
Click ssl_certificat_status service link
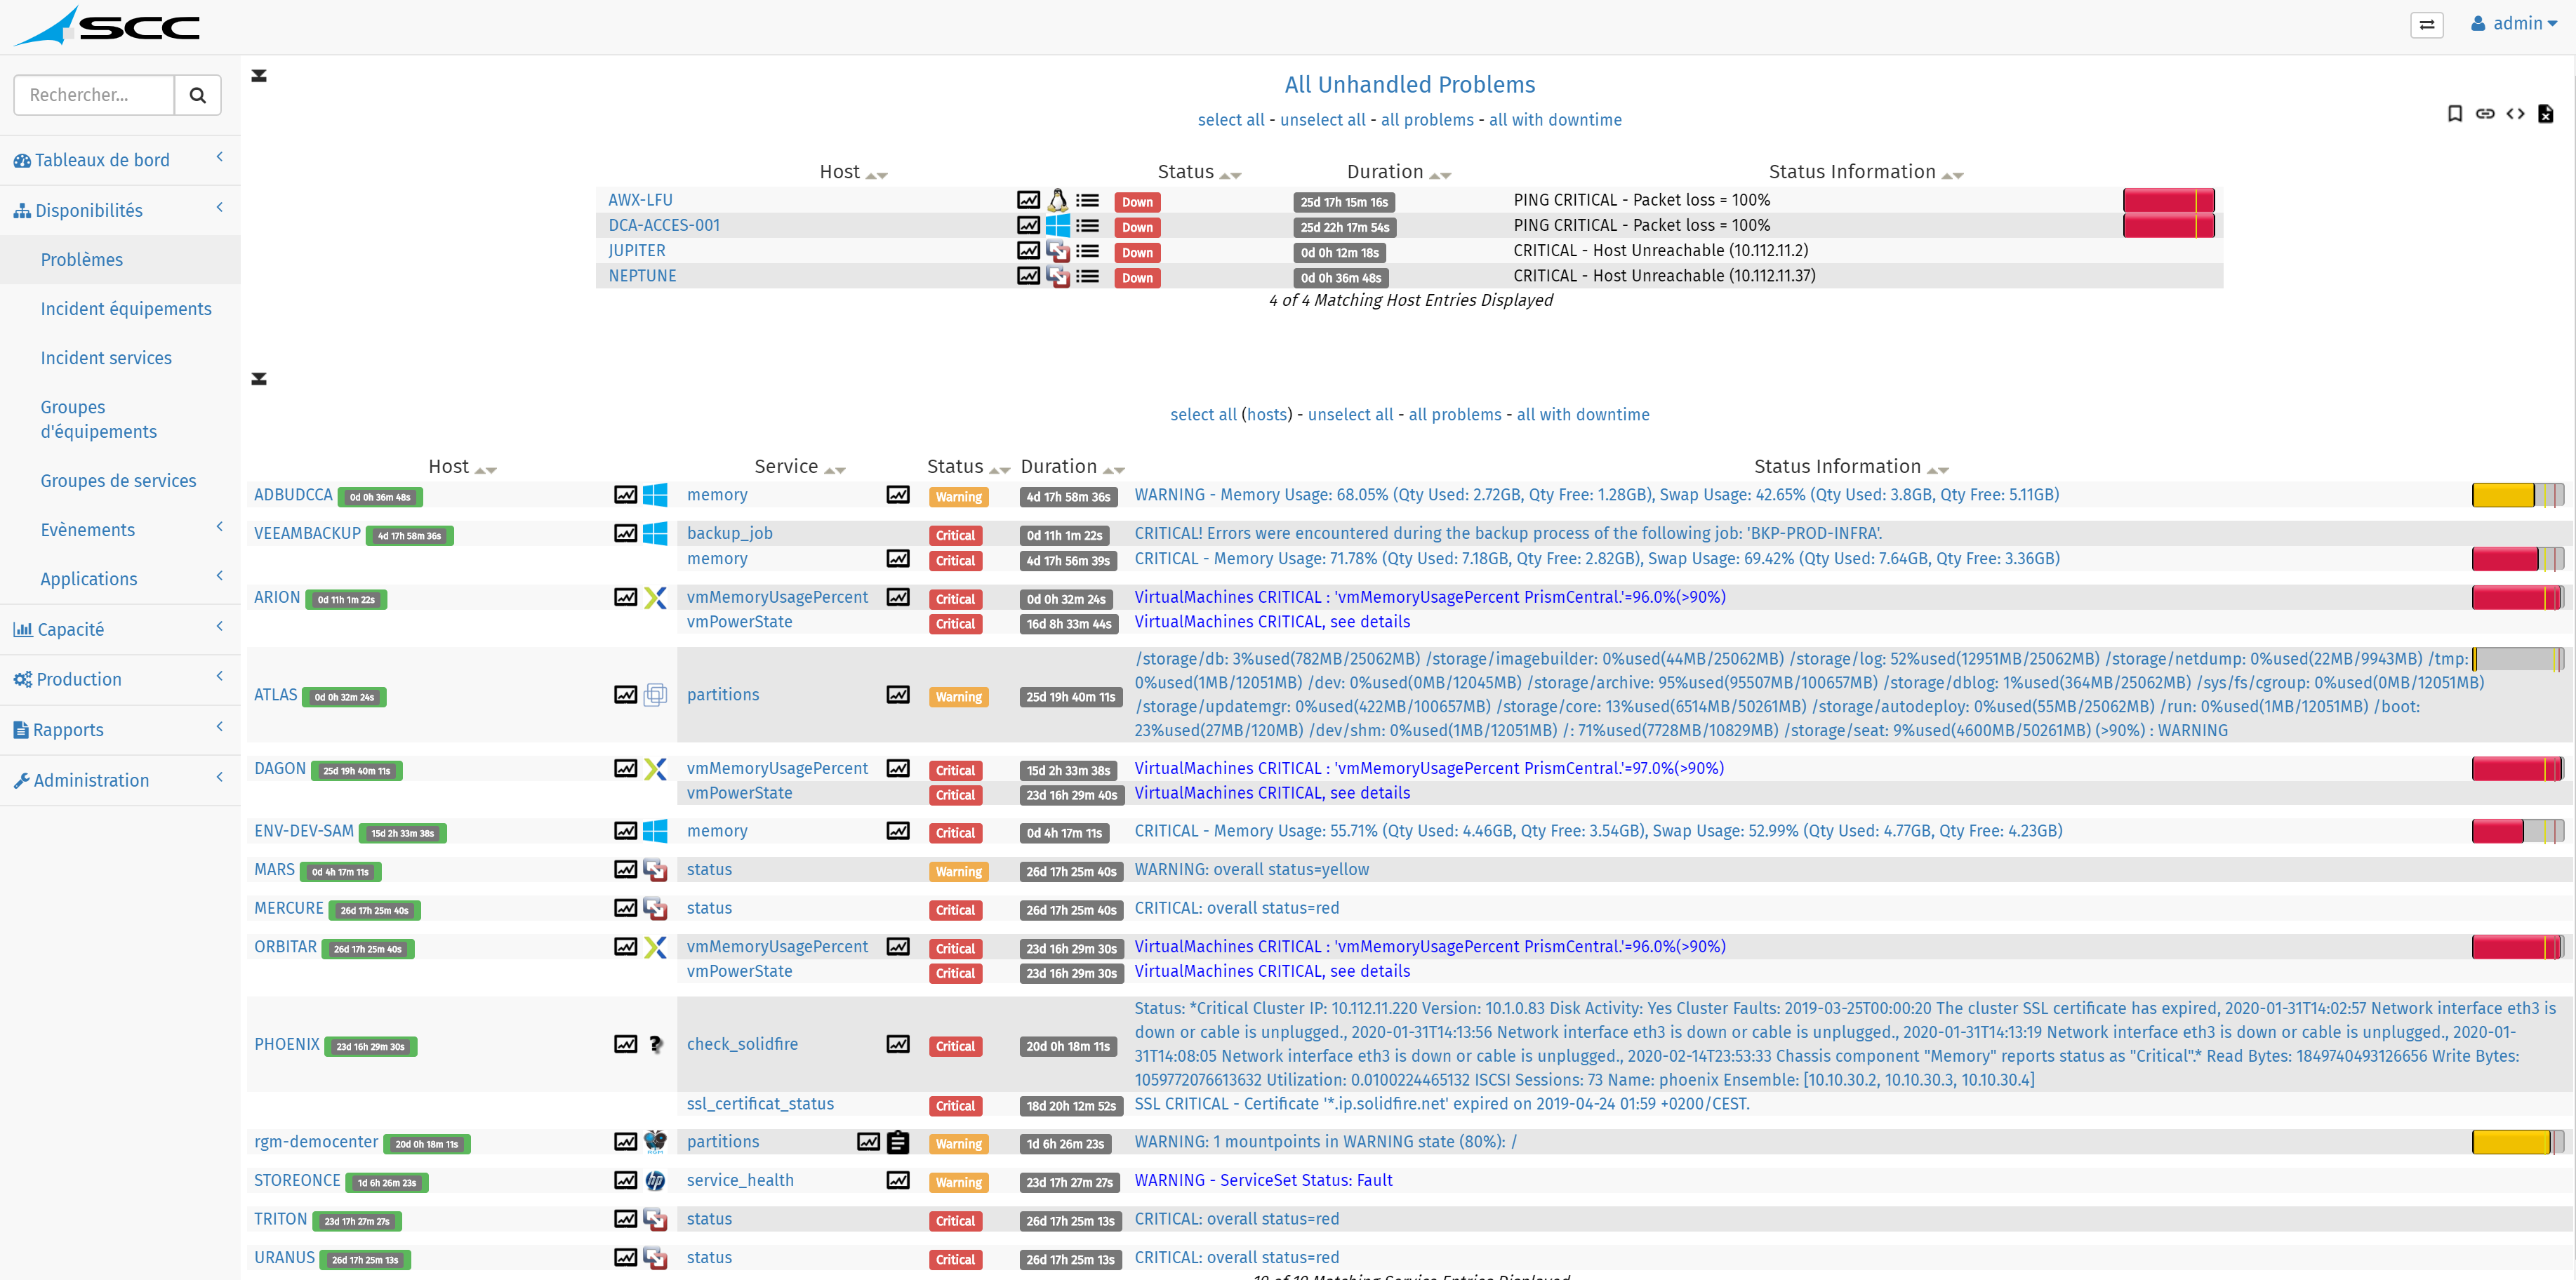pyautogui.click(x=760, y=1104)
